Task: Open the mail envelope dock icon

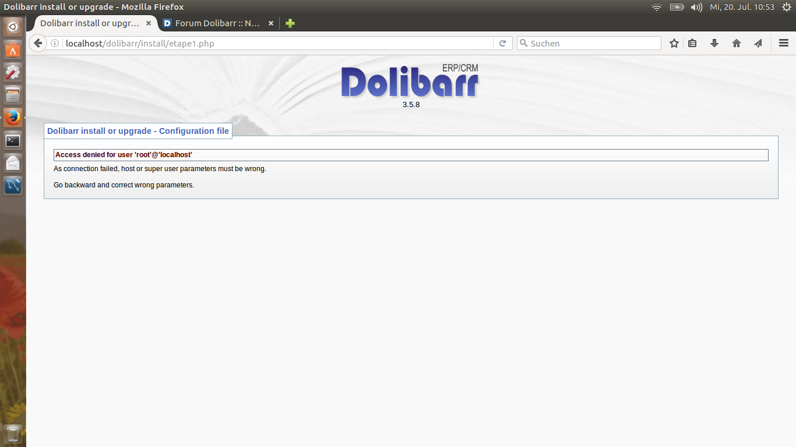Action: click(x=13, y=163)
